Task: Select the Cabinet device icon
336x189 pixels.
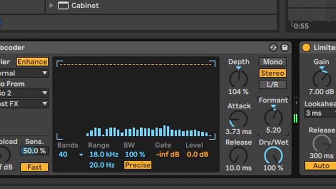Action: [63, 5]
